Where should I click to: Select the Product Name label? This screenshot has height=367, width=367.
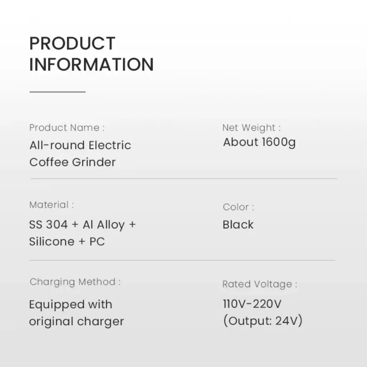click(67, 128)
